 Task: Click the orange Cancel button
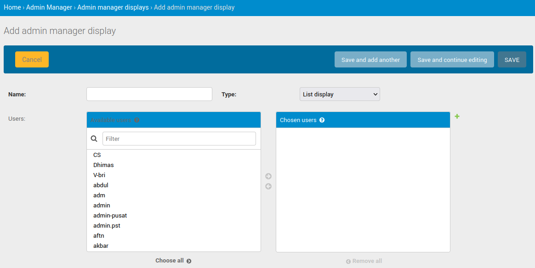coord(32,59)
